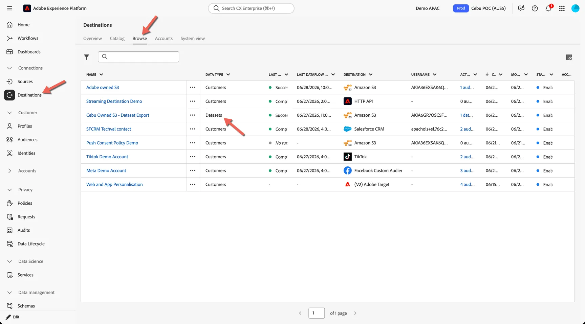The height and width of the screenshot is (324, 585).
Task: Open more actions for Tiktok Demo Account
Action: [193, 157]
